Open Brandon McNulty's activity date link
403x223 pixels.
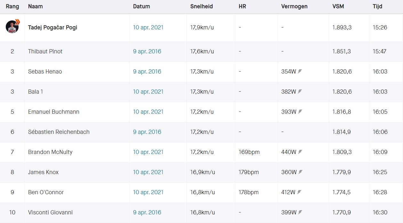click(148, 152)
